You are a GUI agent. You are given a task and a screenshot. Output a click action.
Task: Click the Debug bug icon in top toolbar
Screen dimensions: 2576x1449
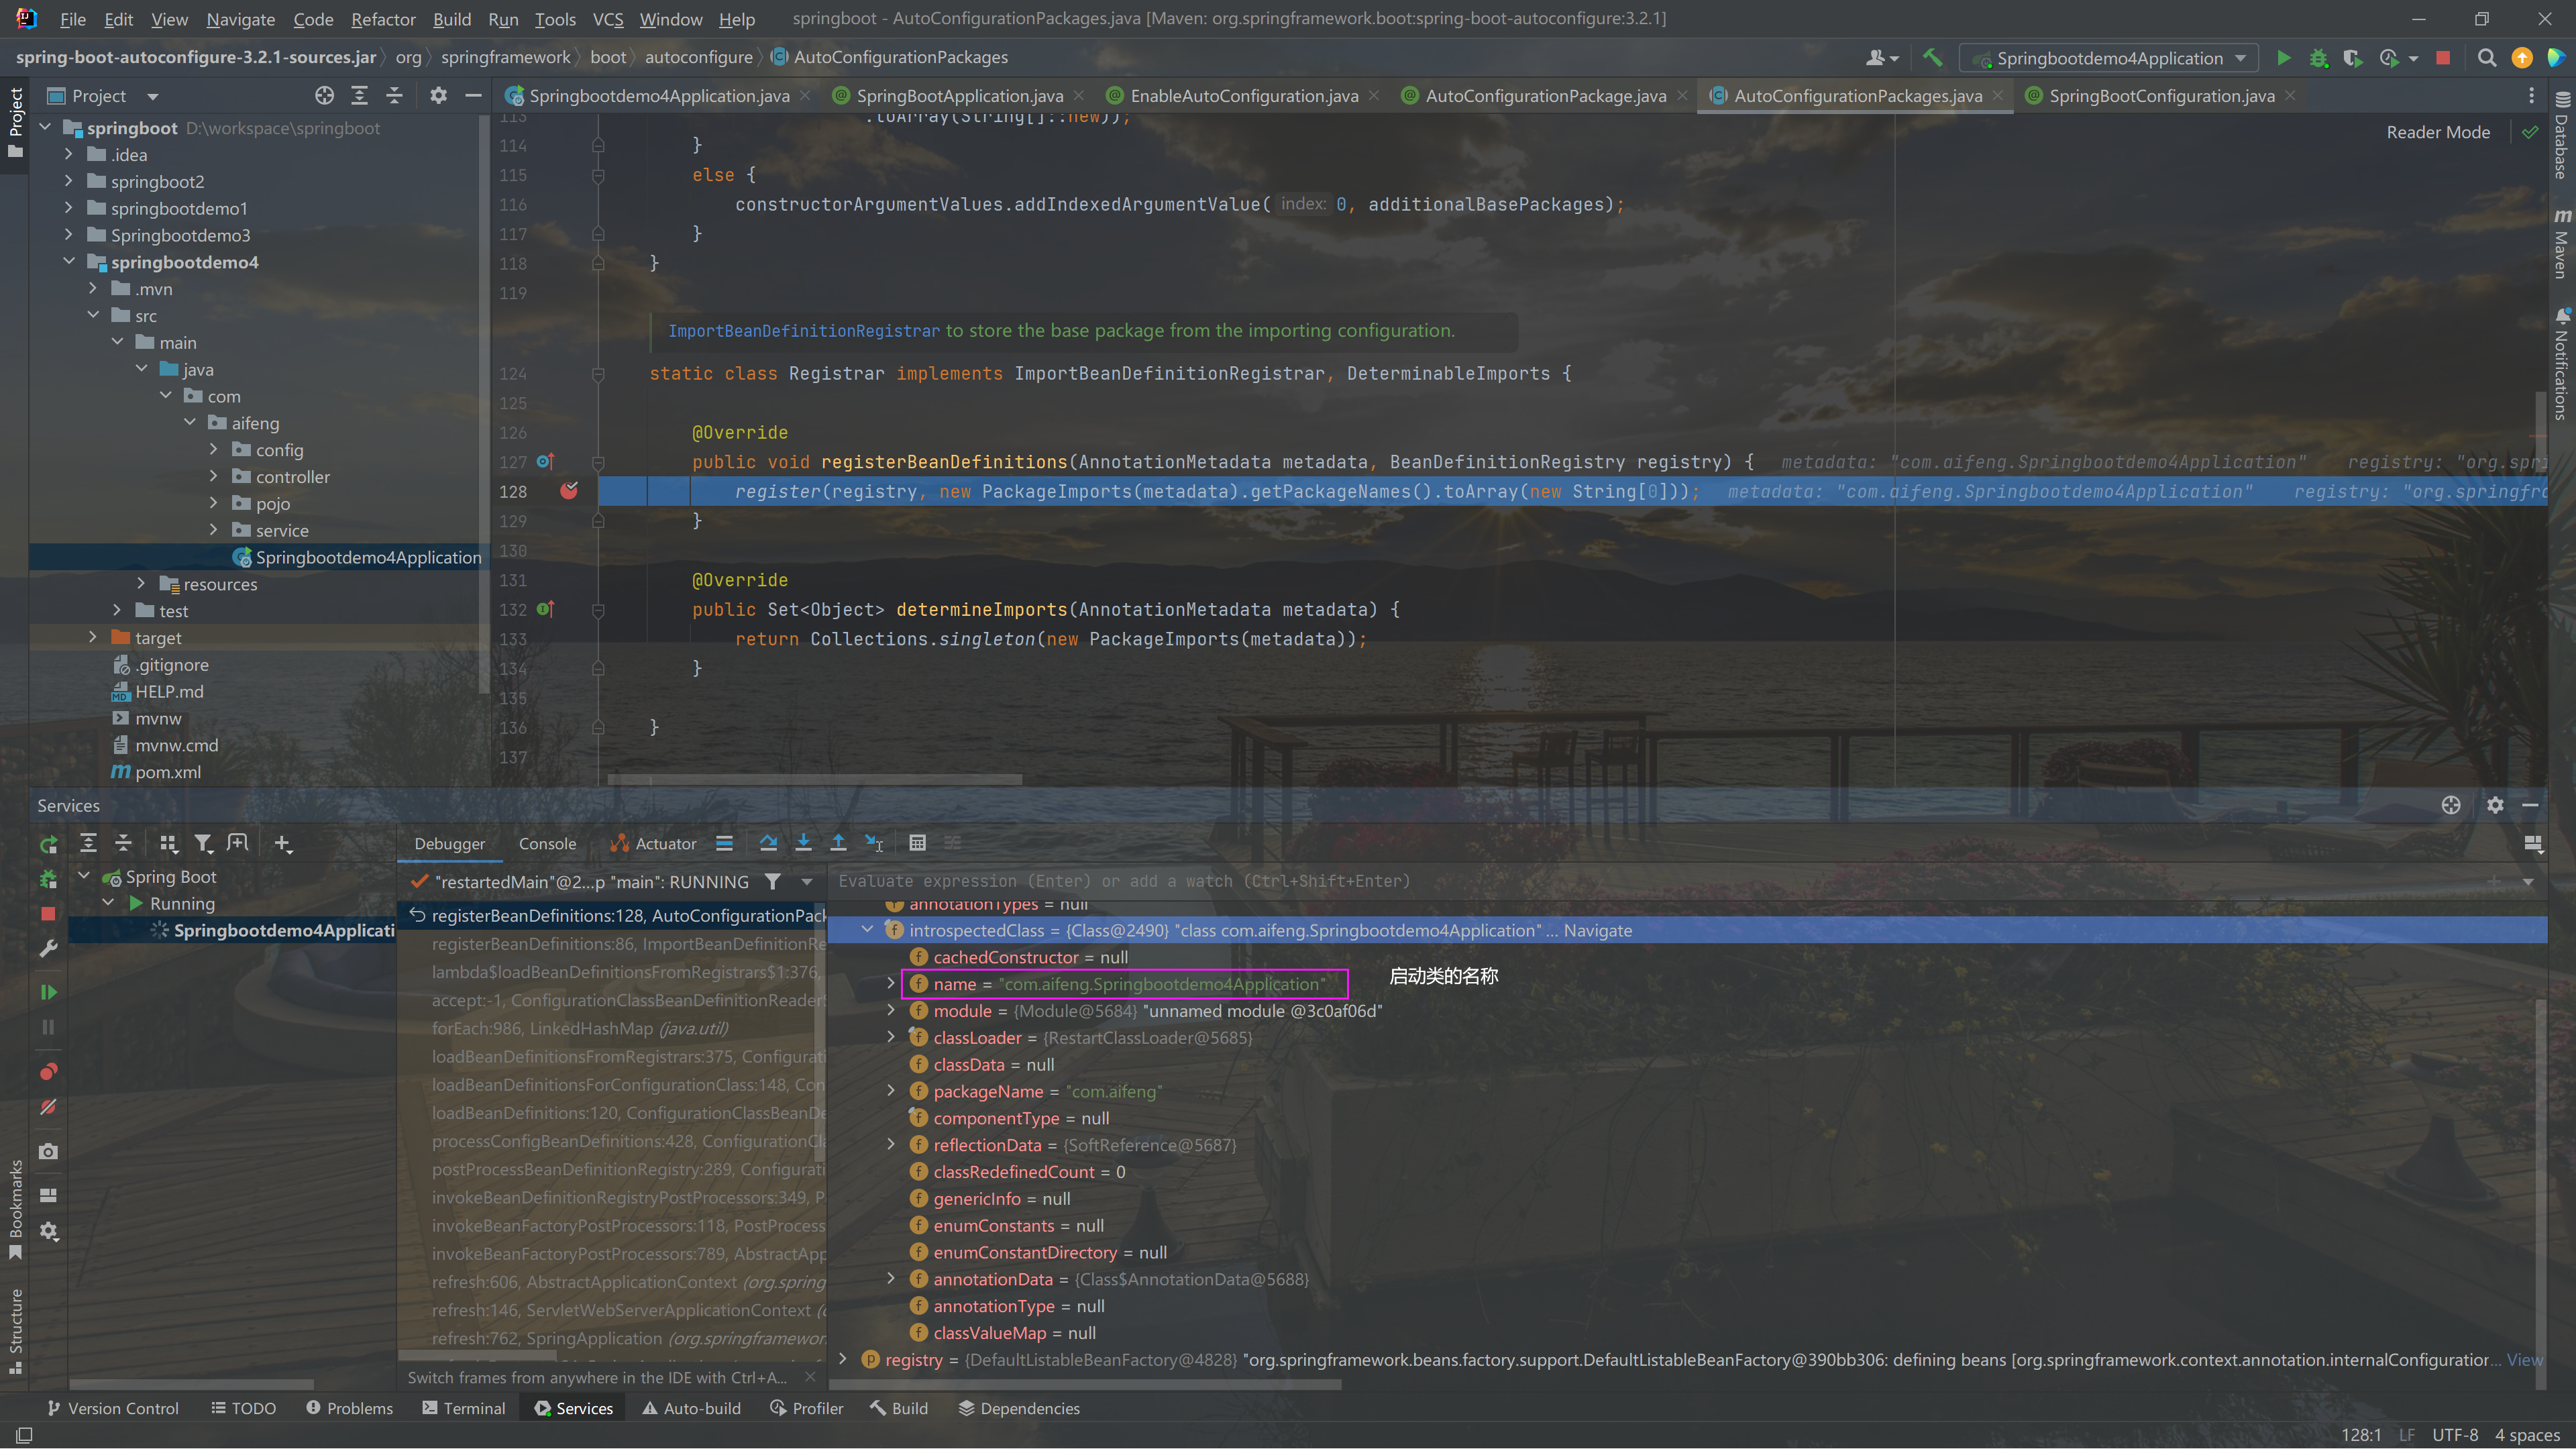click(2318, 58)
